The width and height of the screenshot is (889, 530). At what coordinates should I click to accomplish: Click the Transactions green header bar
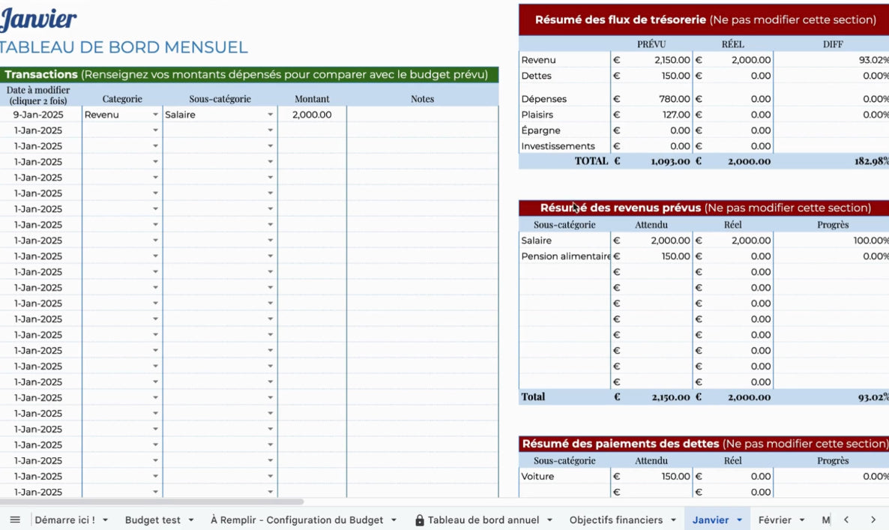coord(248,75)
